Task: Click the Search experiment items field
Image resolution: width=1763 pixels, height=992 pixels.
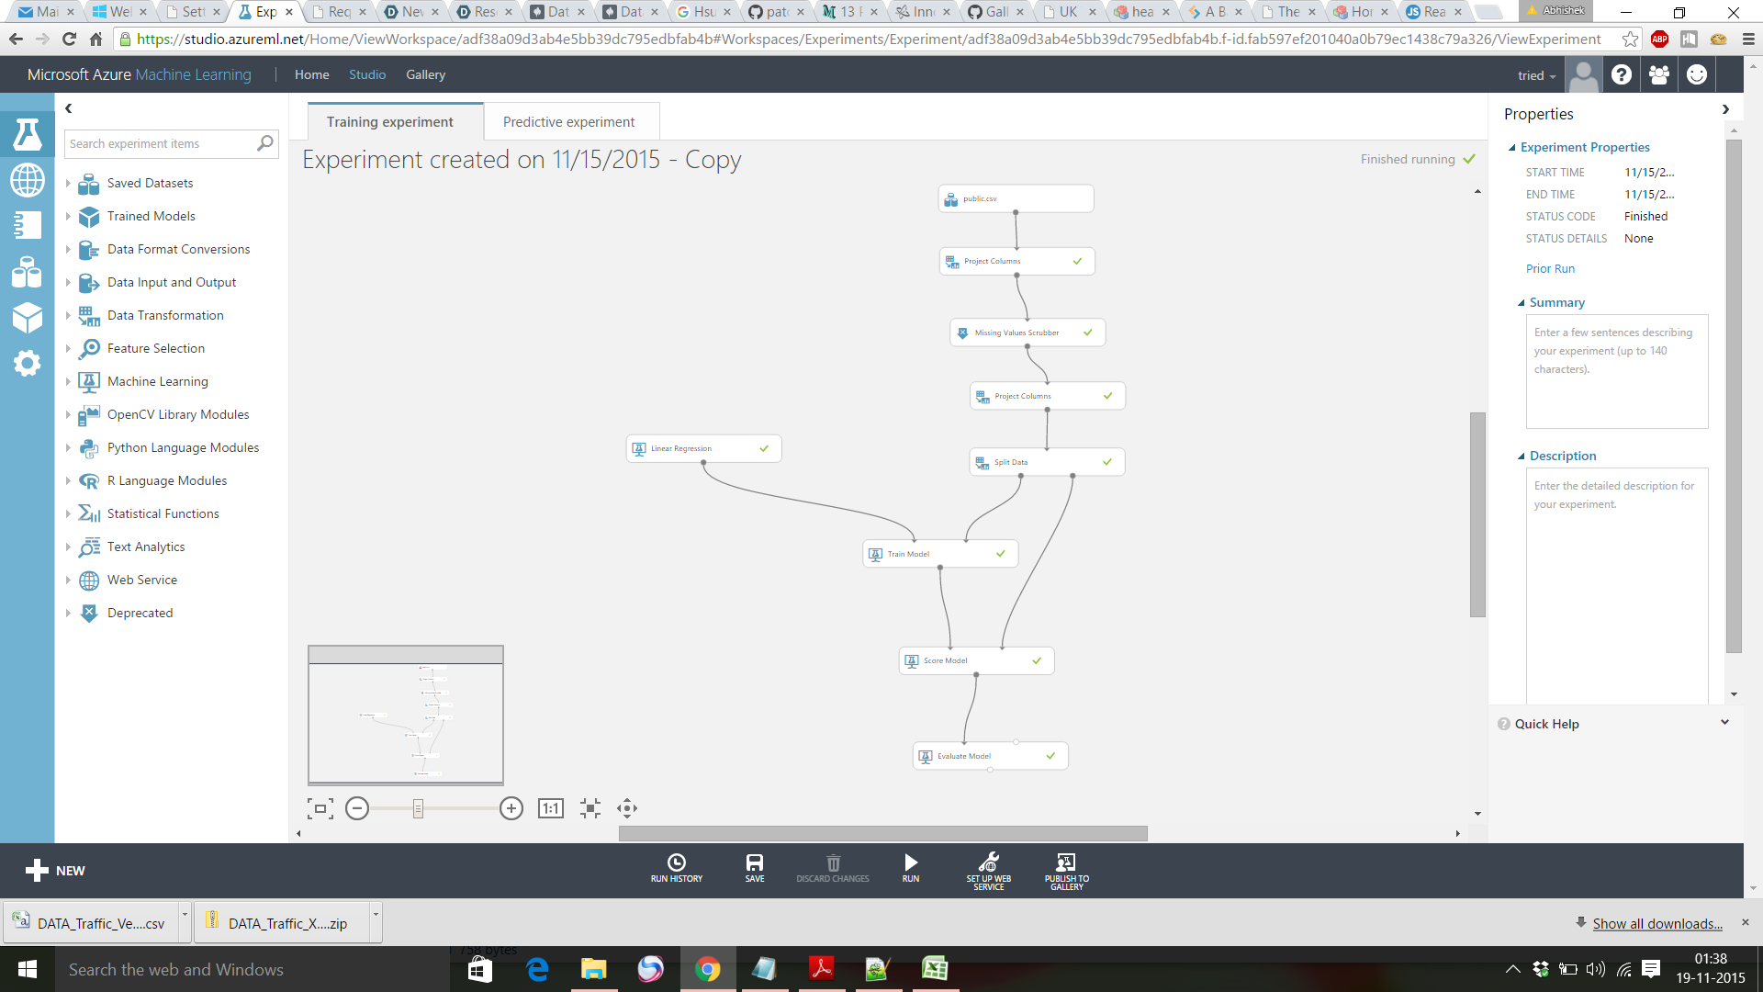Action: (x=161, y=144)
